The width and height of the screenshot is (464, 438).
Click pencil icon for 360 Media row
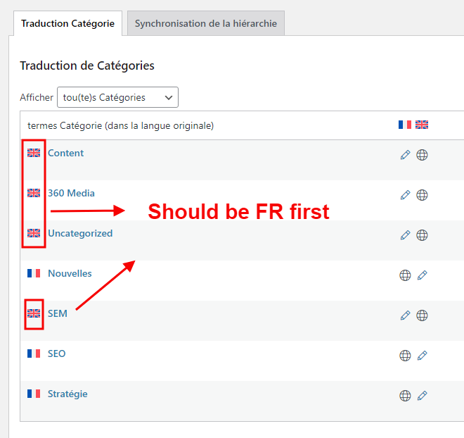(x=405, y=195)
